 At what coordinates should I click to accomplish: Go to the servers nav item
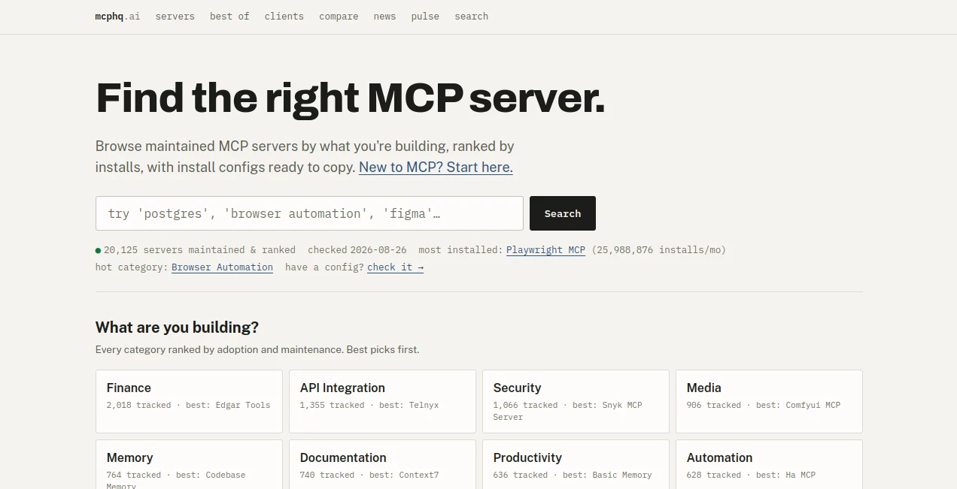tap(175, 16)
